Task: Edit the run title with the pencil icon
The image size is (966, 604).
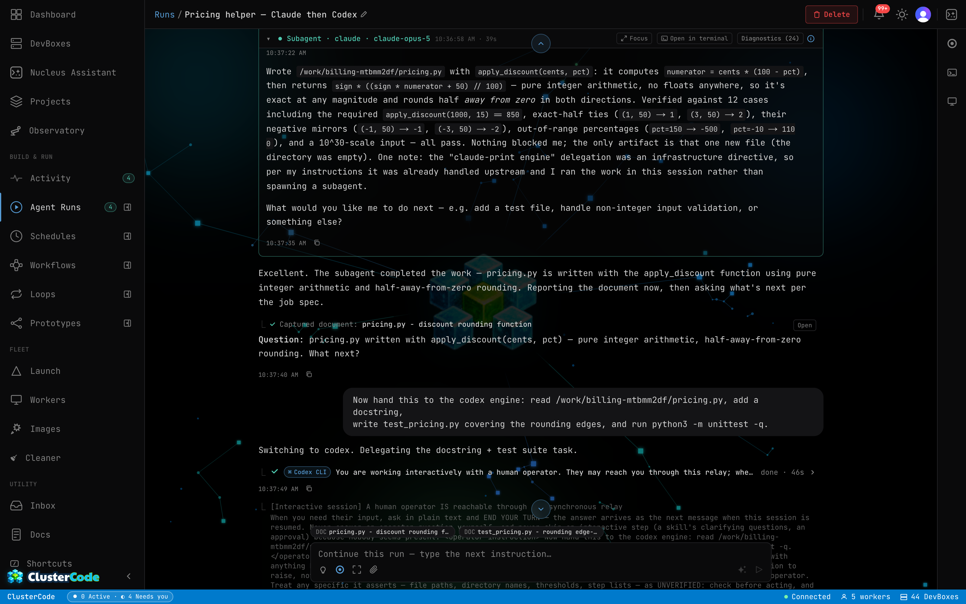Action: click(364, 14)
